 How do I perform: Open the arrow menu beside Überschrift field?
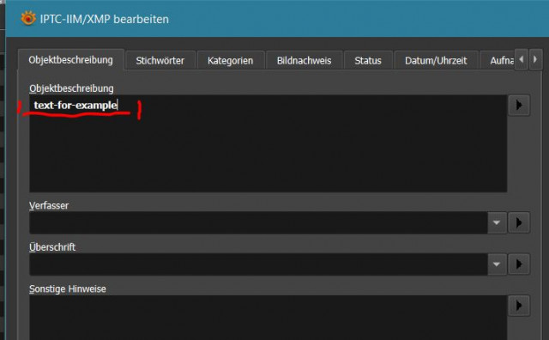click(519, 264)
